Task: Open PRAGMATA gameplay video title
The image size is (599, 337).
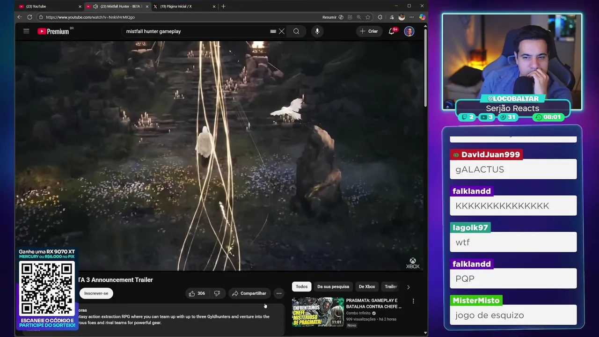Action: [374, 303]
